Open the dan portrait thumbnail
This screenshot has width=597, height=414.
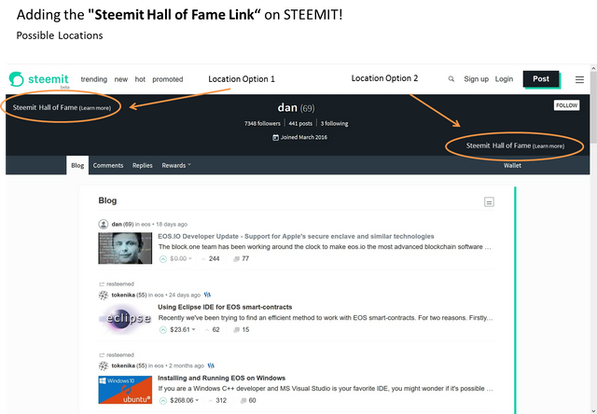click(x=125, y=248)
